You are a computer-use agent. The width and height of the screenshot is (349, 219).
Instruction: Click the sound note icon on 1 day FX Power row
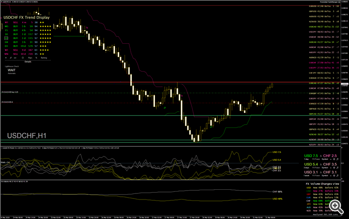tap(337, 159)
